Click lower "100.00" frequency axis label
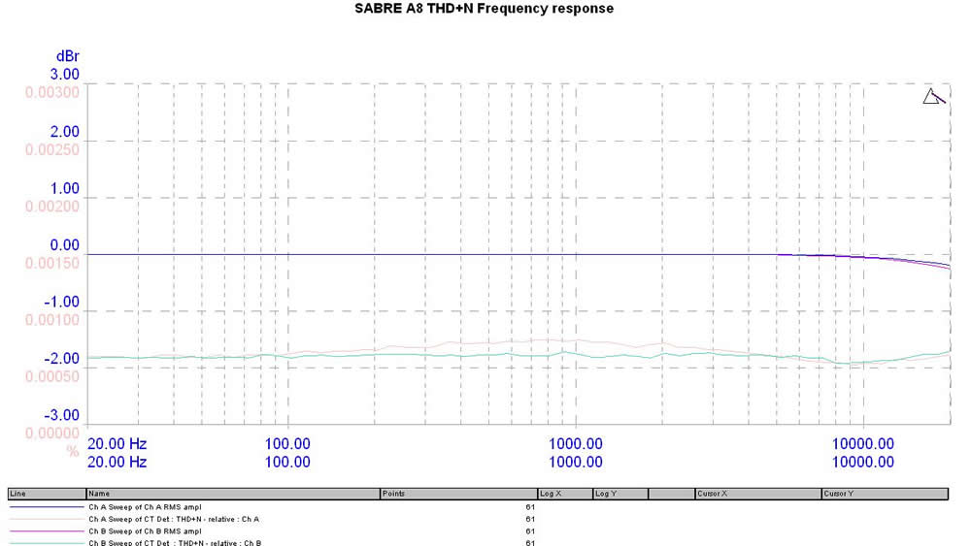This screenshot has height=546, width=971. 287,463
